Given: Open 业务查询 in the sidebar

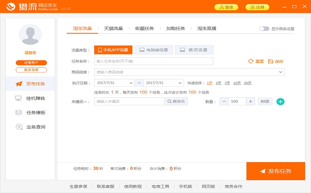Looking at the screenshot, I should point(30,127).
